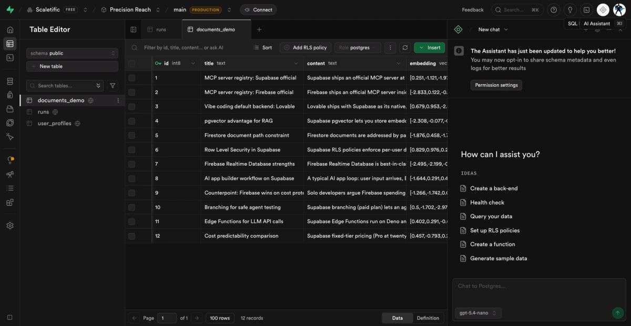The image size is (631, 326).
Task: Check the row with id 3
Action: pos(131,106)
